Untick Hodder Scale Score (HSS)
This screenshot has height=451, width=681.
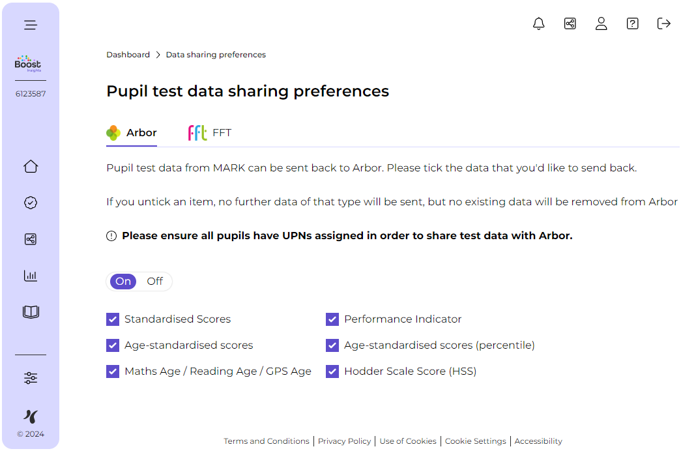(x=332, y=371)
